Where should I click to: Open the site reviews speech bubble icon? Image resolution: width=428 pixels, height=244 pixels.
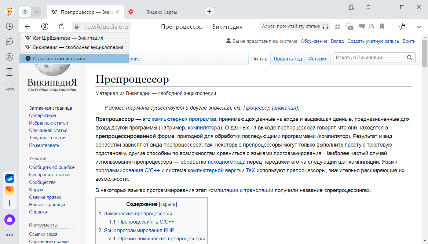362,26
